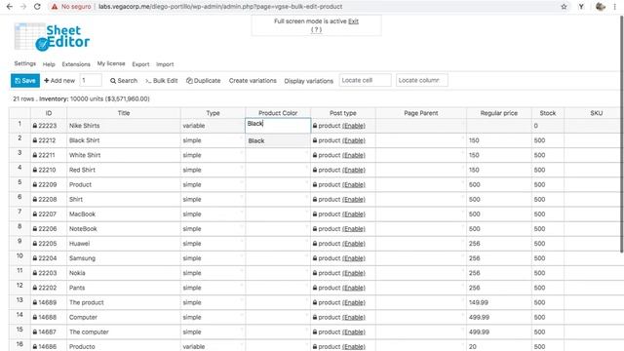Click the 'Computer' title cell
The image size is (624, 351).
(x=124, y=317)
